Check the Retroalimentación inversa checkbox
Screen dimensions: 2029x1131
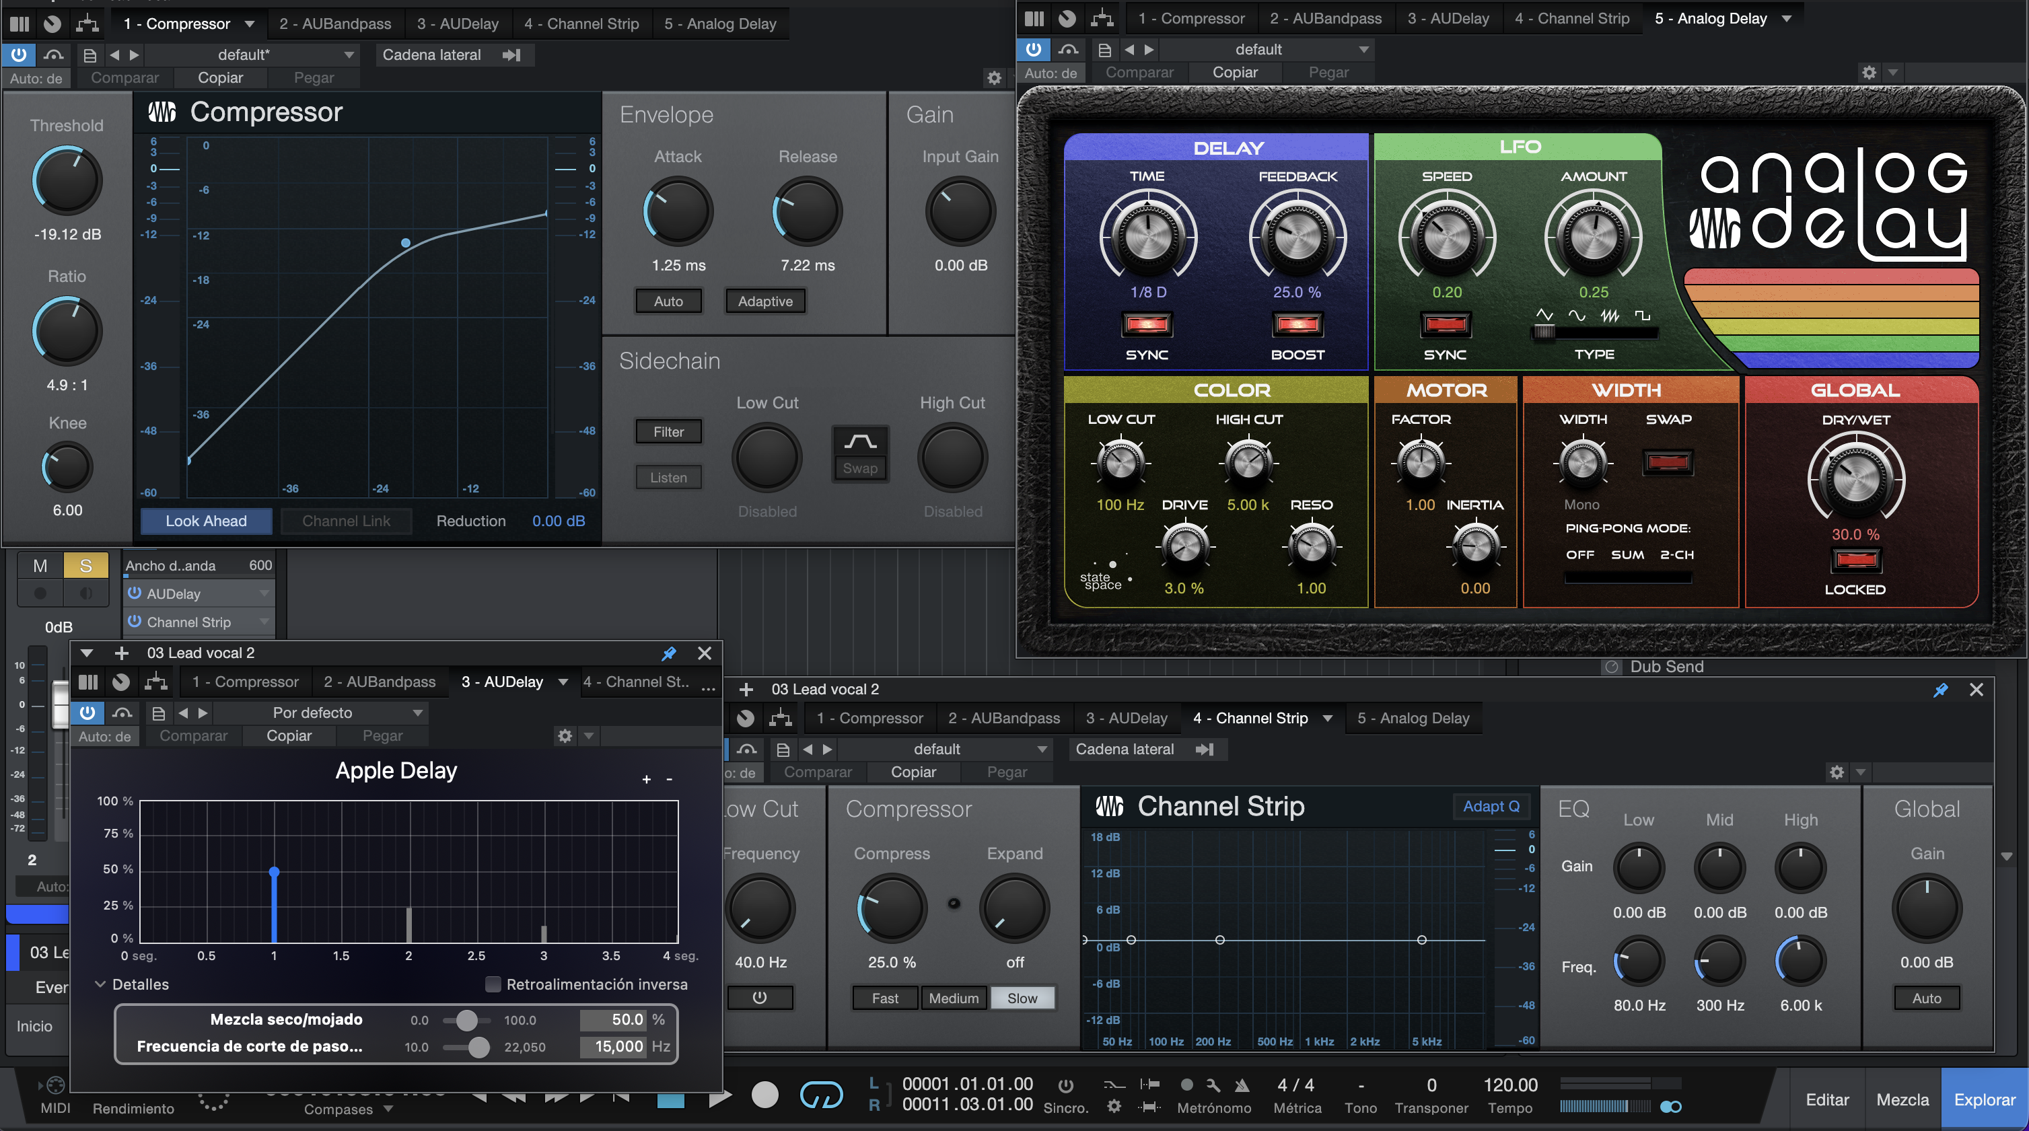pyautogui.click(x=493, y=984)
